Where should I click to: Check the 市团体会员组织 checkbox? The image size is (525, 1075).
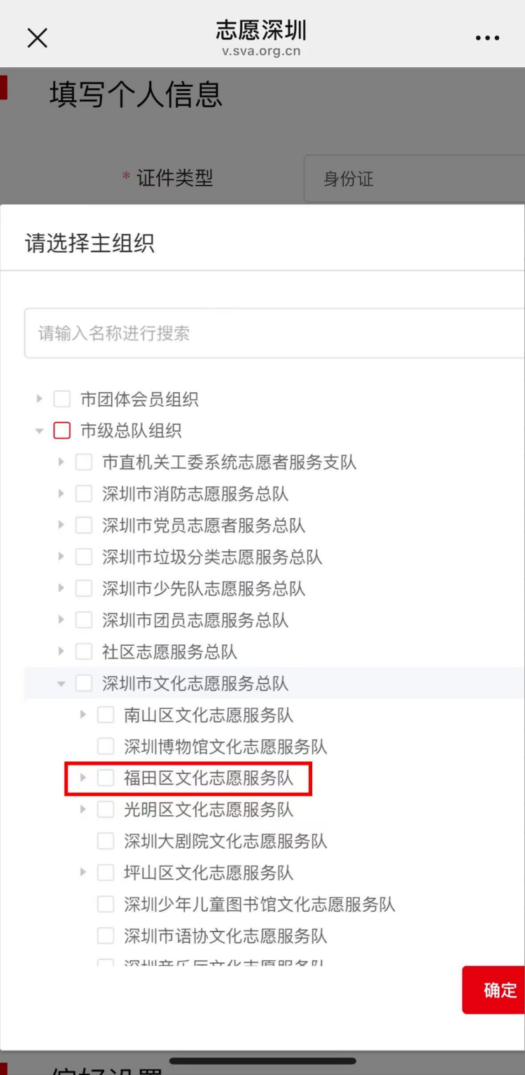(x=62, y=398)
